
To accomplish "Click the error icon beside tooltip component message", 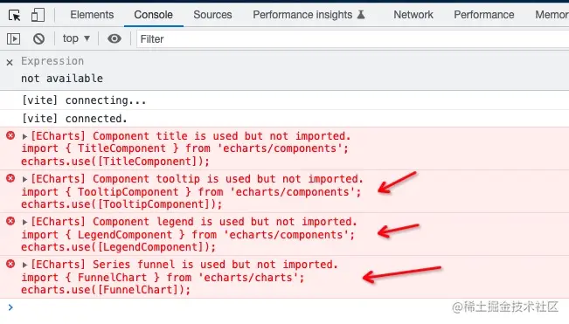I will pyautogui.click(x=10, y=178).
